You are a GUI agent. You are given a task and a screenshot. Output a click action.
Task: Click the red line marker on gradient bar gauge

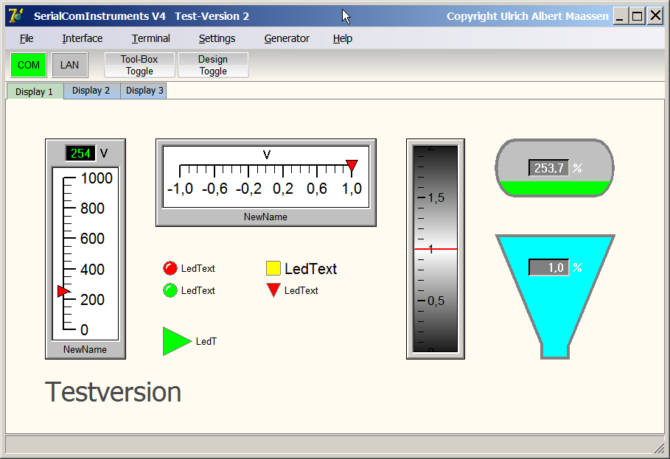pyautogui.click(x=436, y=249)
